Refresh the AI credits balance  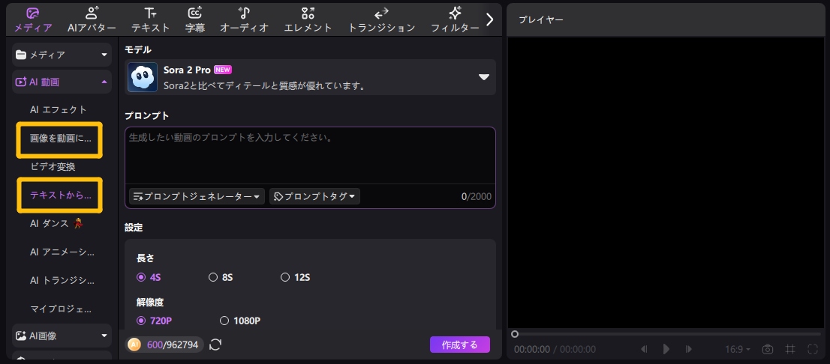[215, 345]
